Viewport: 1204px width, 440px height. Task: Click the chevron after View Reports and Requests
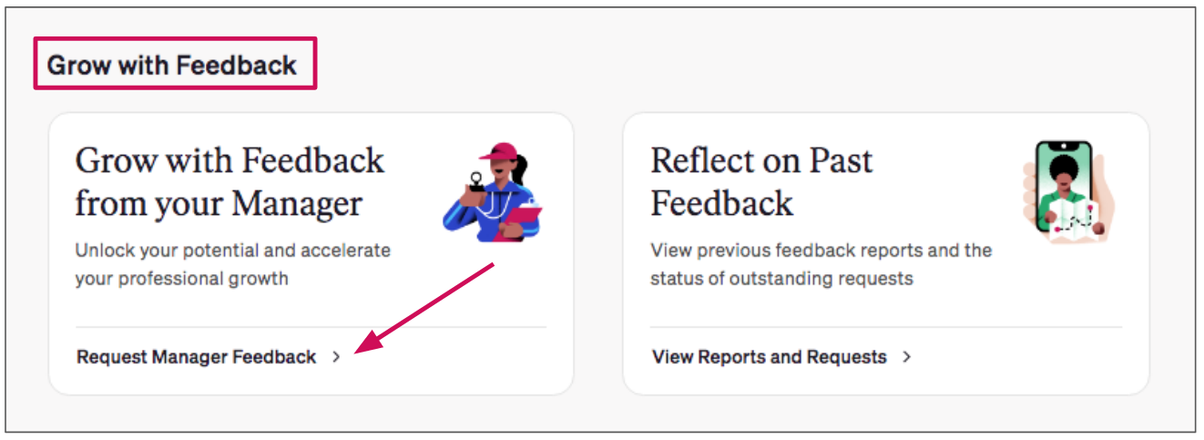click(x=907, y=357)
